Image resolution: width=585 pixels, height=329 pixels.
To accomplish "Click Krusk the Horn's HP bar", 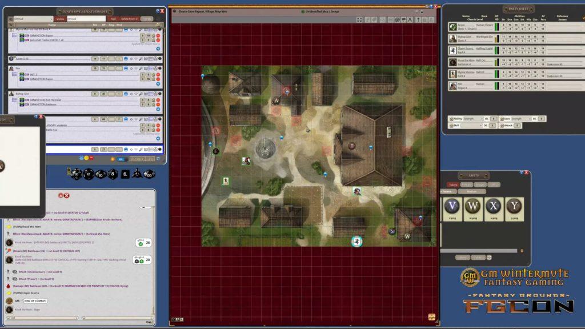I will pos(496,62).
